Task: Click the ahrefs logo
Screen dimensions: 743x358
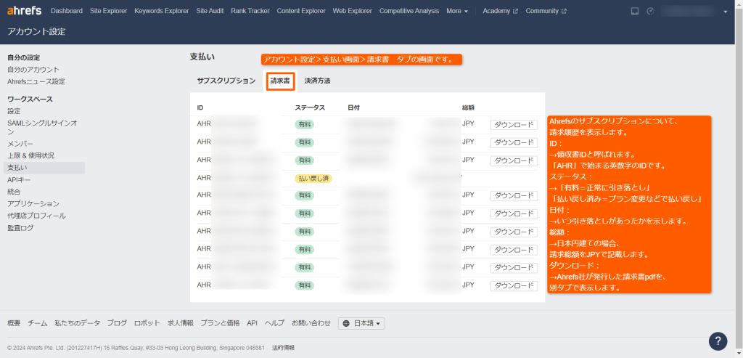Action: pyautogui.click(x=24, y=10)
